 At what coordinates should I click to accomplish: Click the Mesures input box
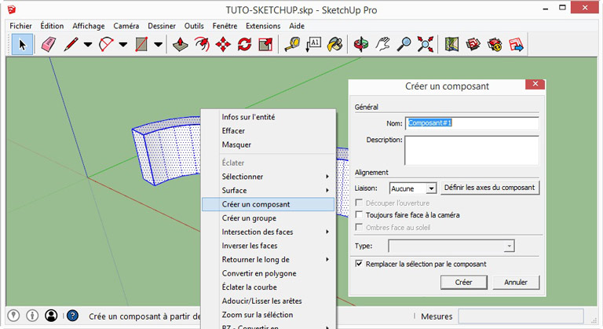click(521, 316)
